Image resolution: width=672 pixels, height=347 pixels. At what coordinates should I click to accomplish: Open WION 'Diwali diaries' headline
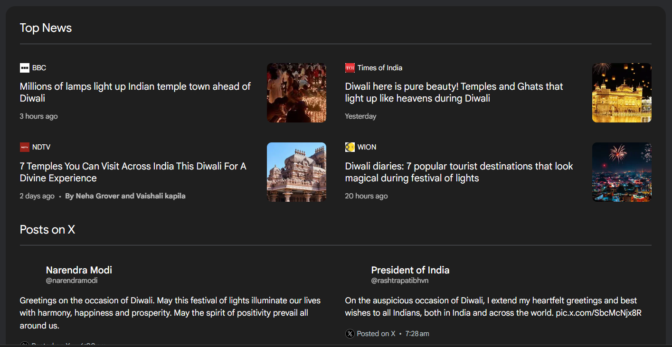tap(459, 172)
